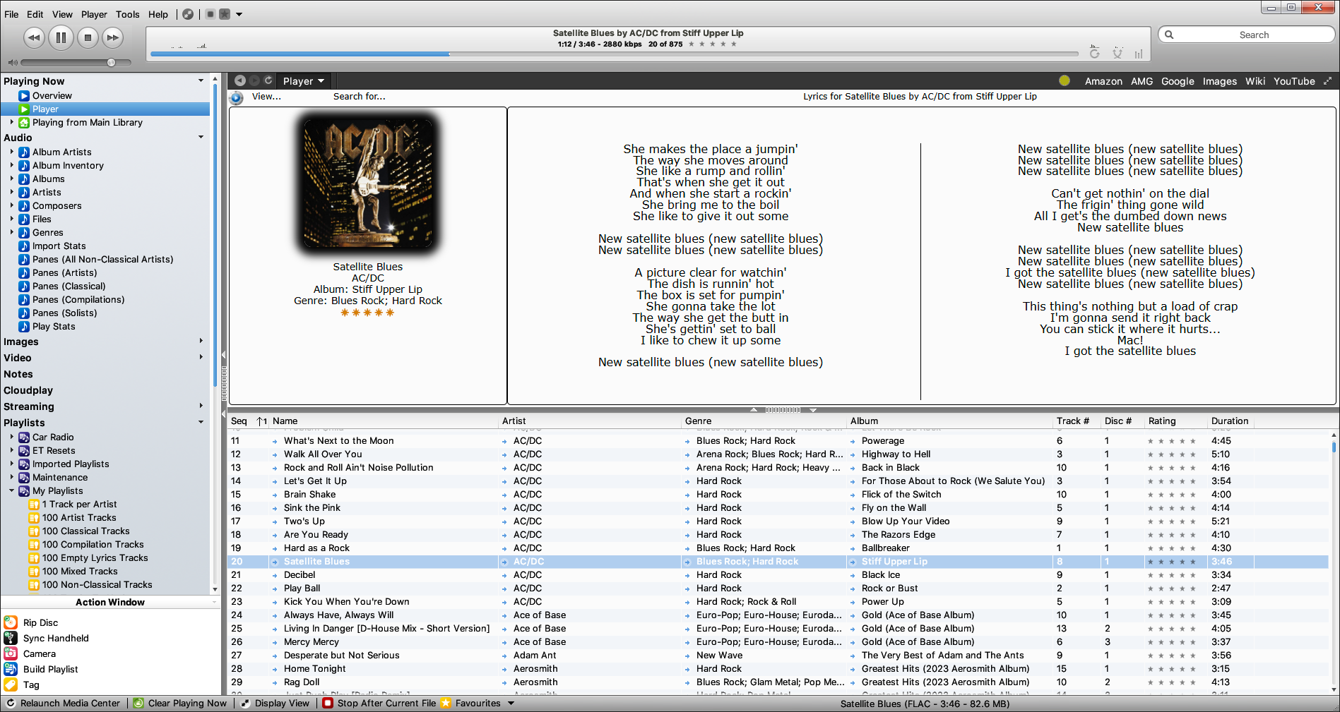Screen dimensions: 1340x712
Task: Collapse the Audio section arrow
Action: 201,138
